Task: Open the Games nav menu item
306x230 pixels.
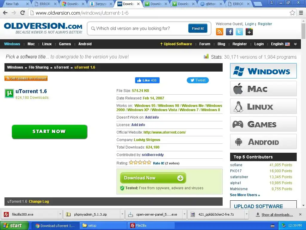Action: pos(65,44)
